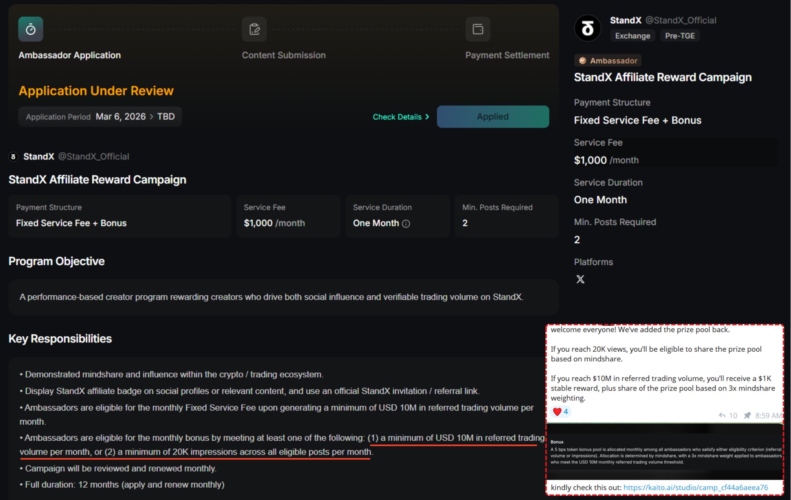Viewport: 791px width, 500px height.
Task: Click the Ambassador badge icon
Action: point(582,61)
